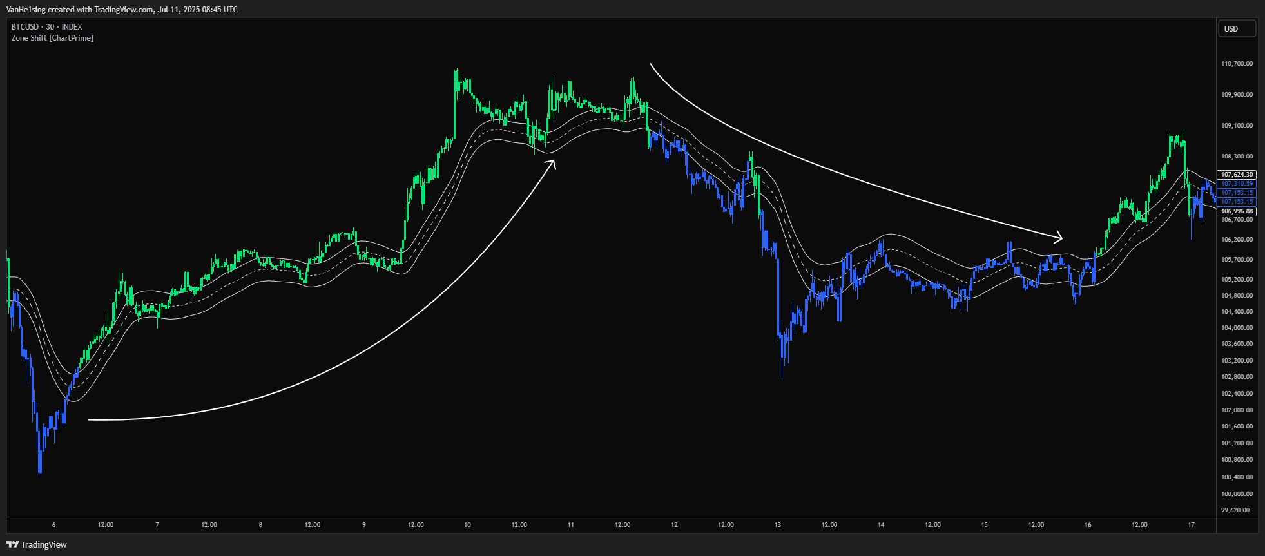1265x556 pixels.
Task: Click date label 10 on the time axis
Action: pos(467,525)
